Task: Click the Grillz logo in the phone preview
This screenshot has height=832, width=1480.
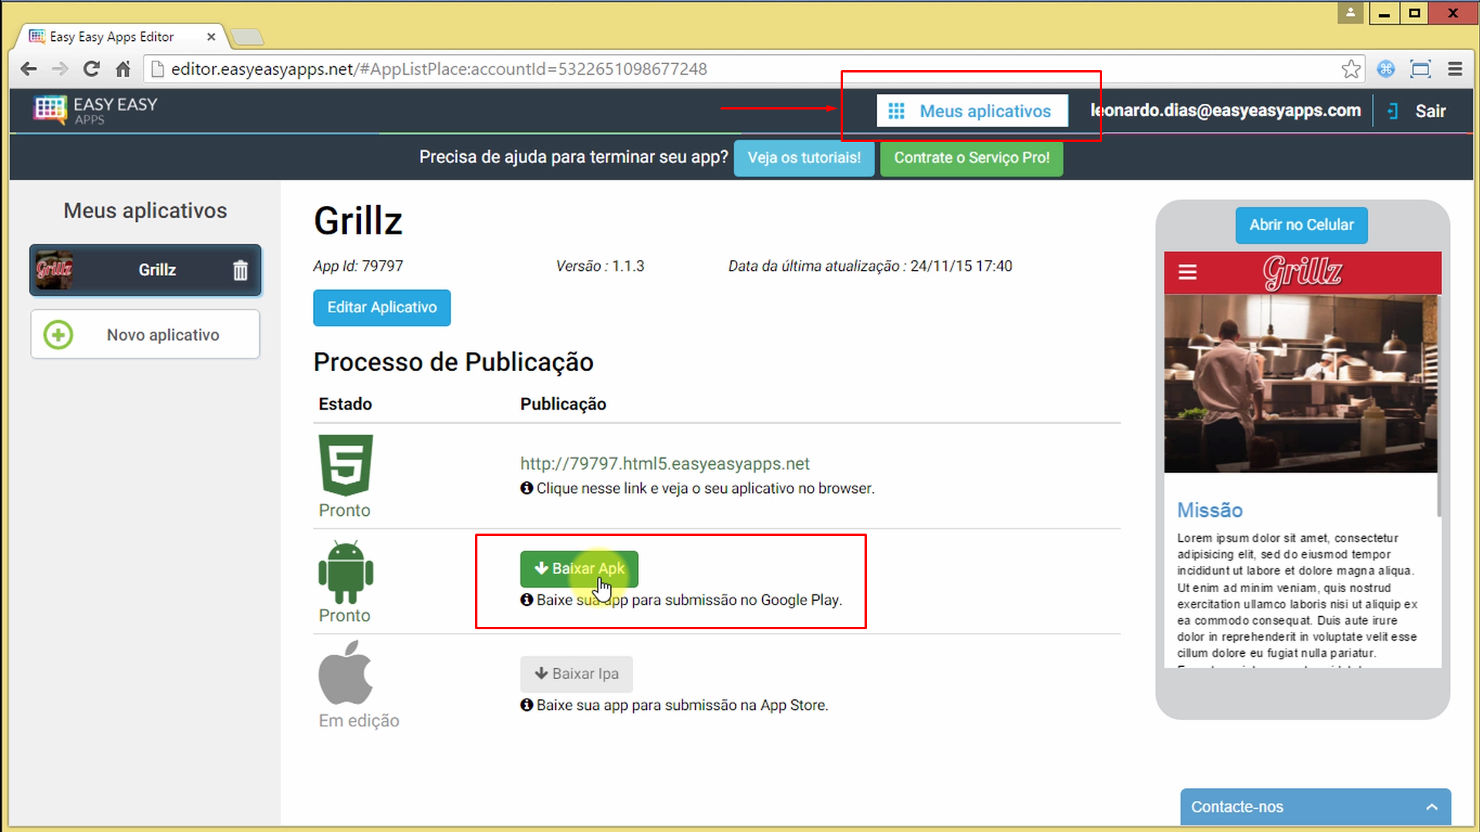Action: pos(1303,272)
